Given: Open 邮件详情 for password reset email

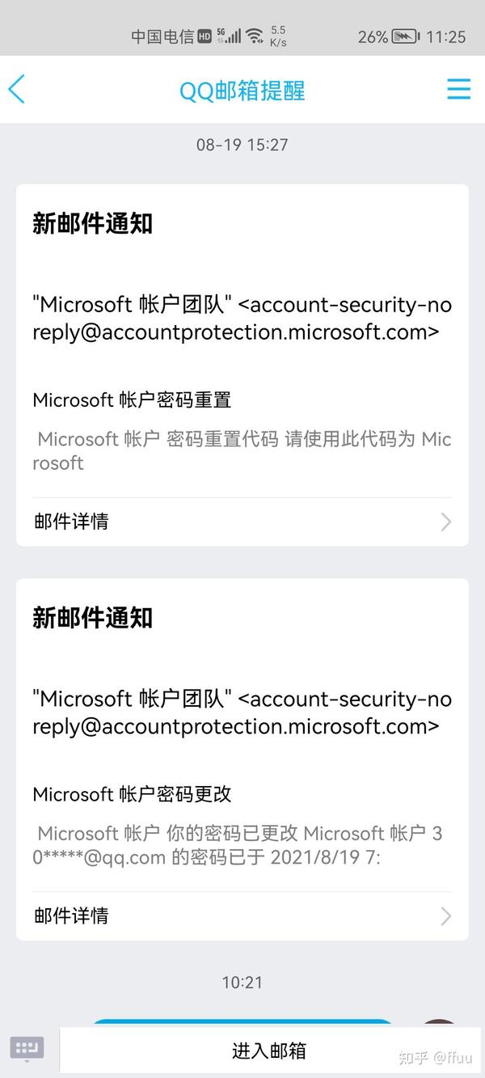Looking at the screenshot, I should coord(242,522).
